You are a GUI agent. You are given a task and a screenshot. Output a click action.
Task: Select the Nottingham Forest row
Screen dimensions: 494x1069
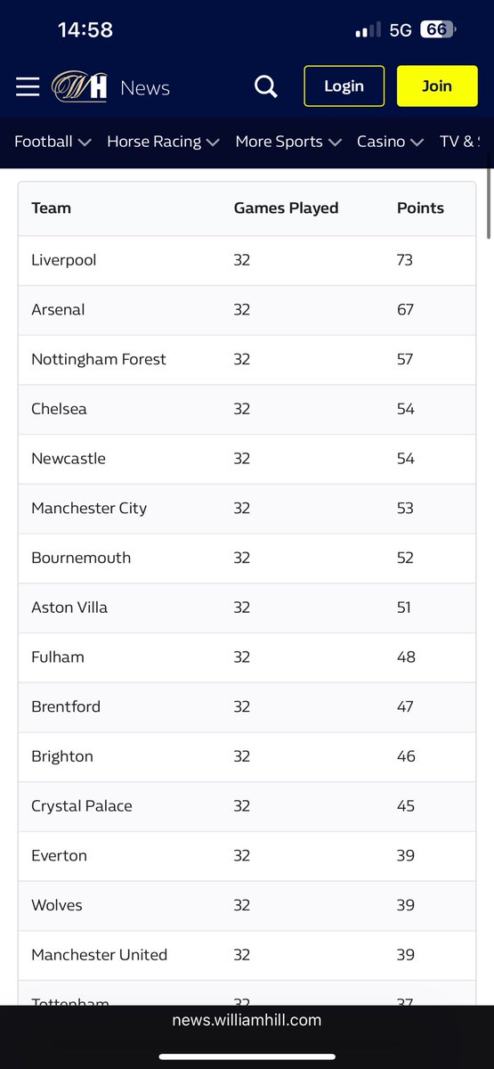pos(247,359)
